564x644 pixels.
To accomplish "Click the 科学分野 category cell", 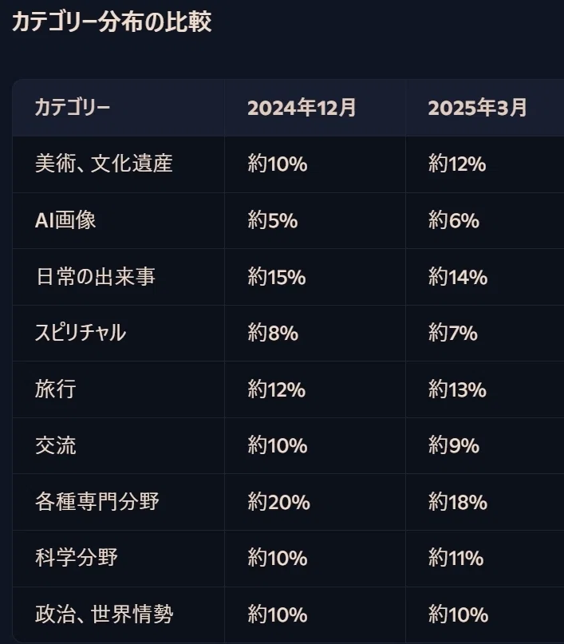I will click(77, 558).
